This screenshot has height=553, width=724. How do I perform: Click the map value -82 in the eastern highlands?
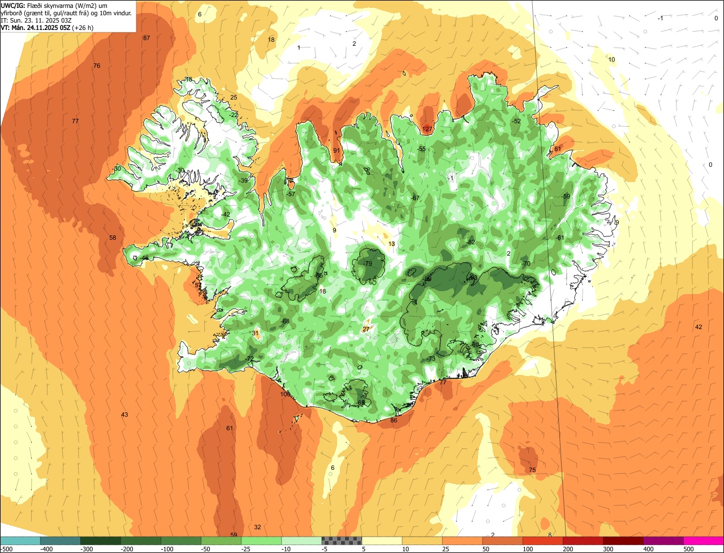point(471,242)
